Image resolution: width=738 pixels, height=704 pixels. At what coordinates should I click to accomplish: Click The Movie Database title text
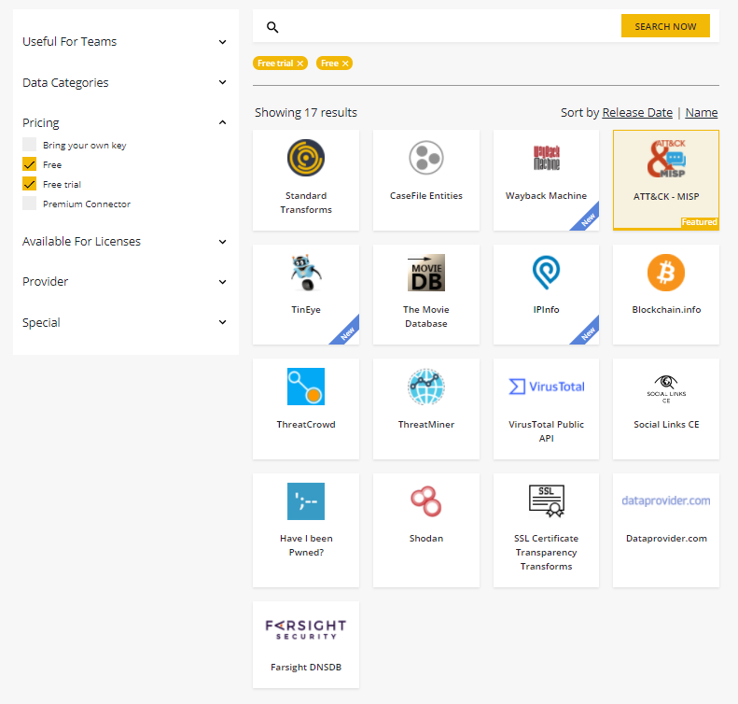(x=426, y=317)
